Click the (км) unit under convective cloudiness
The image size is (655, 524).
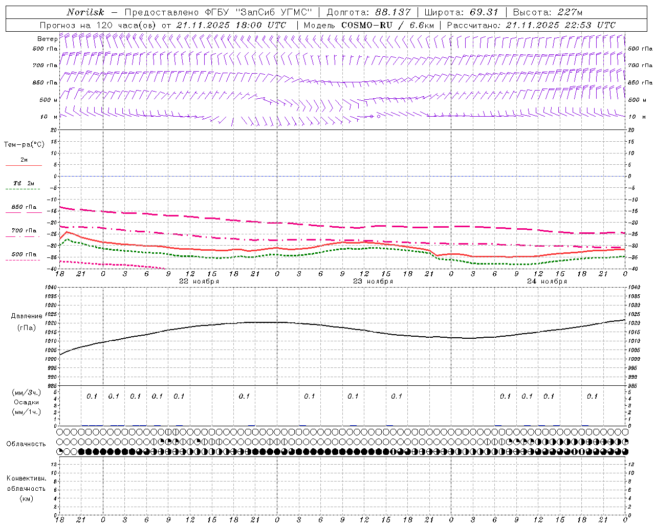[x=26, y=498]
